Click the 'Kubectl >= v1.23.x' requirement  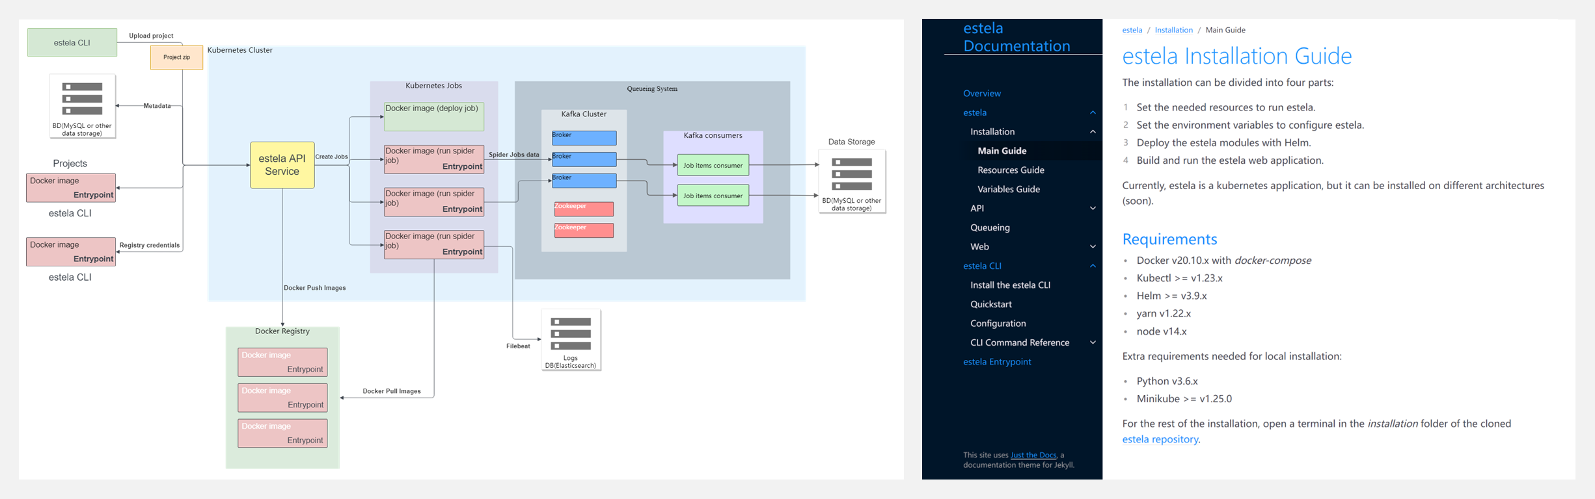[x=1179, y=278]
